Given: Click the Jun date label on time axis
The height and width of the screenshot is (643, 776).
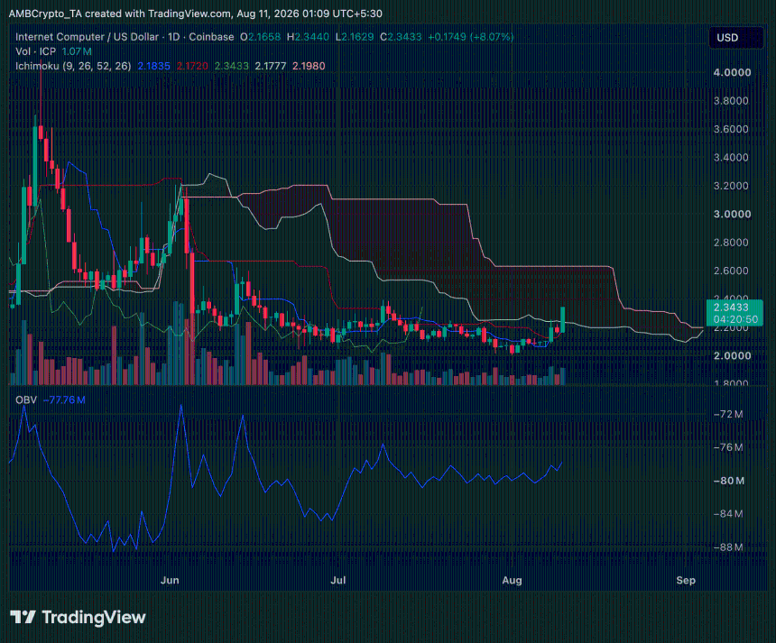Looking at the screenshot, I should tap(170, 580).
